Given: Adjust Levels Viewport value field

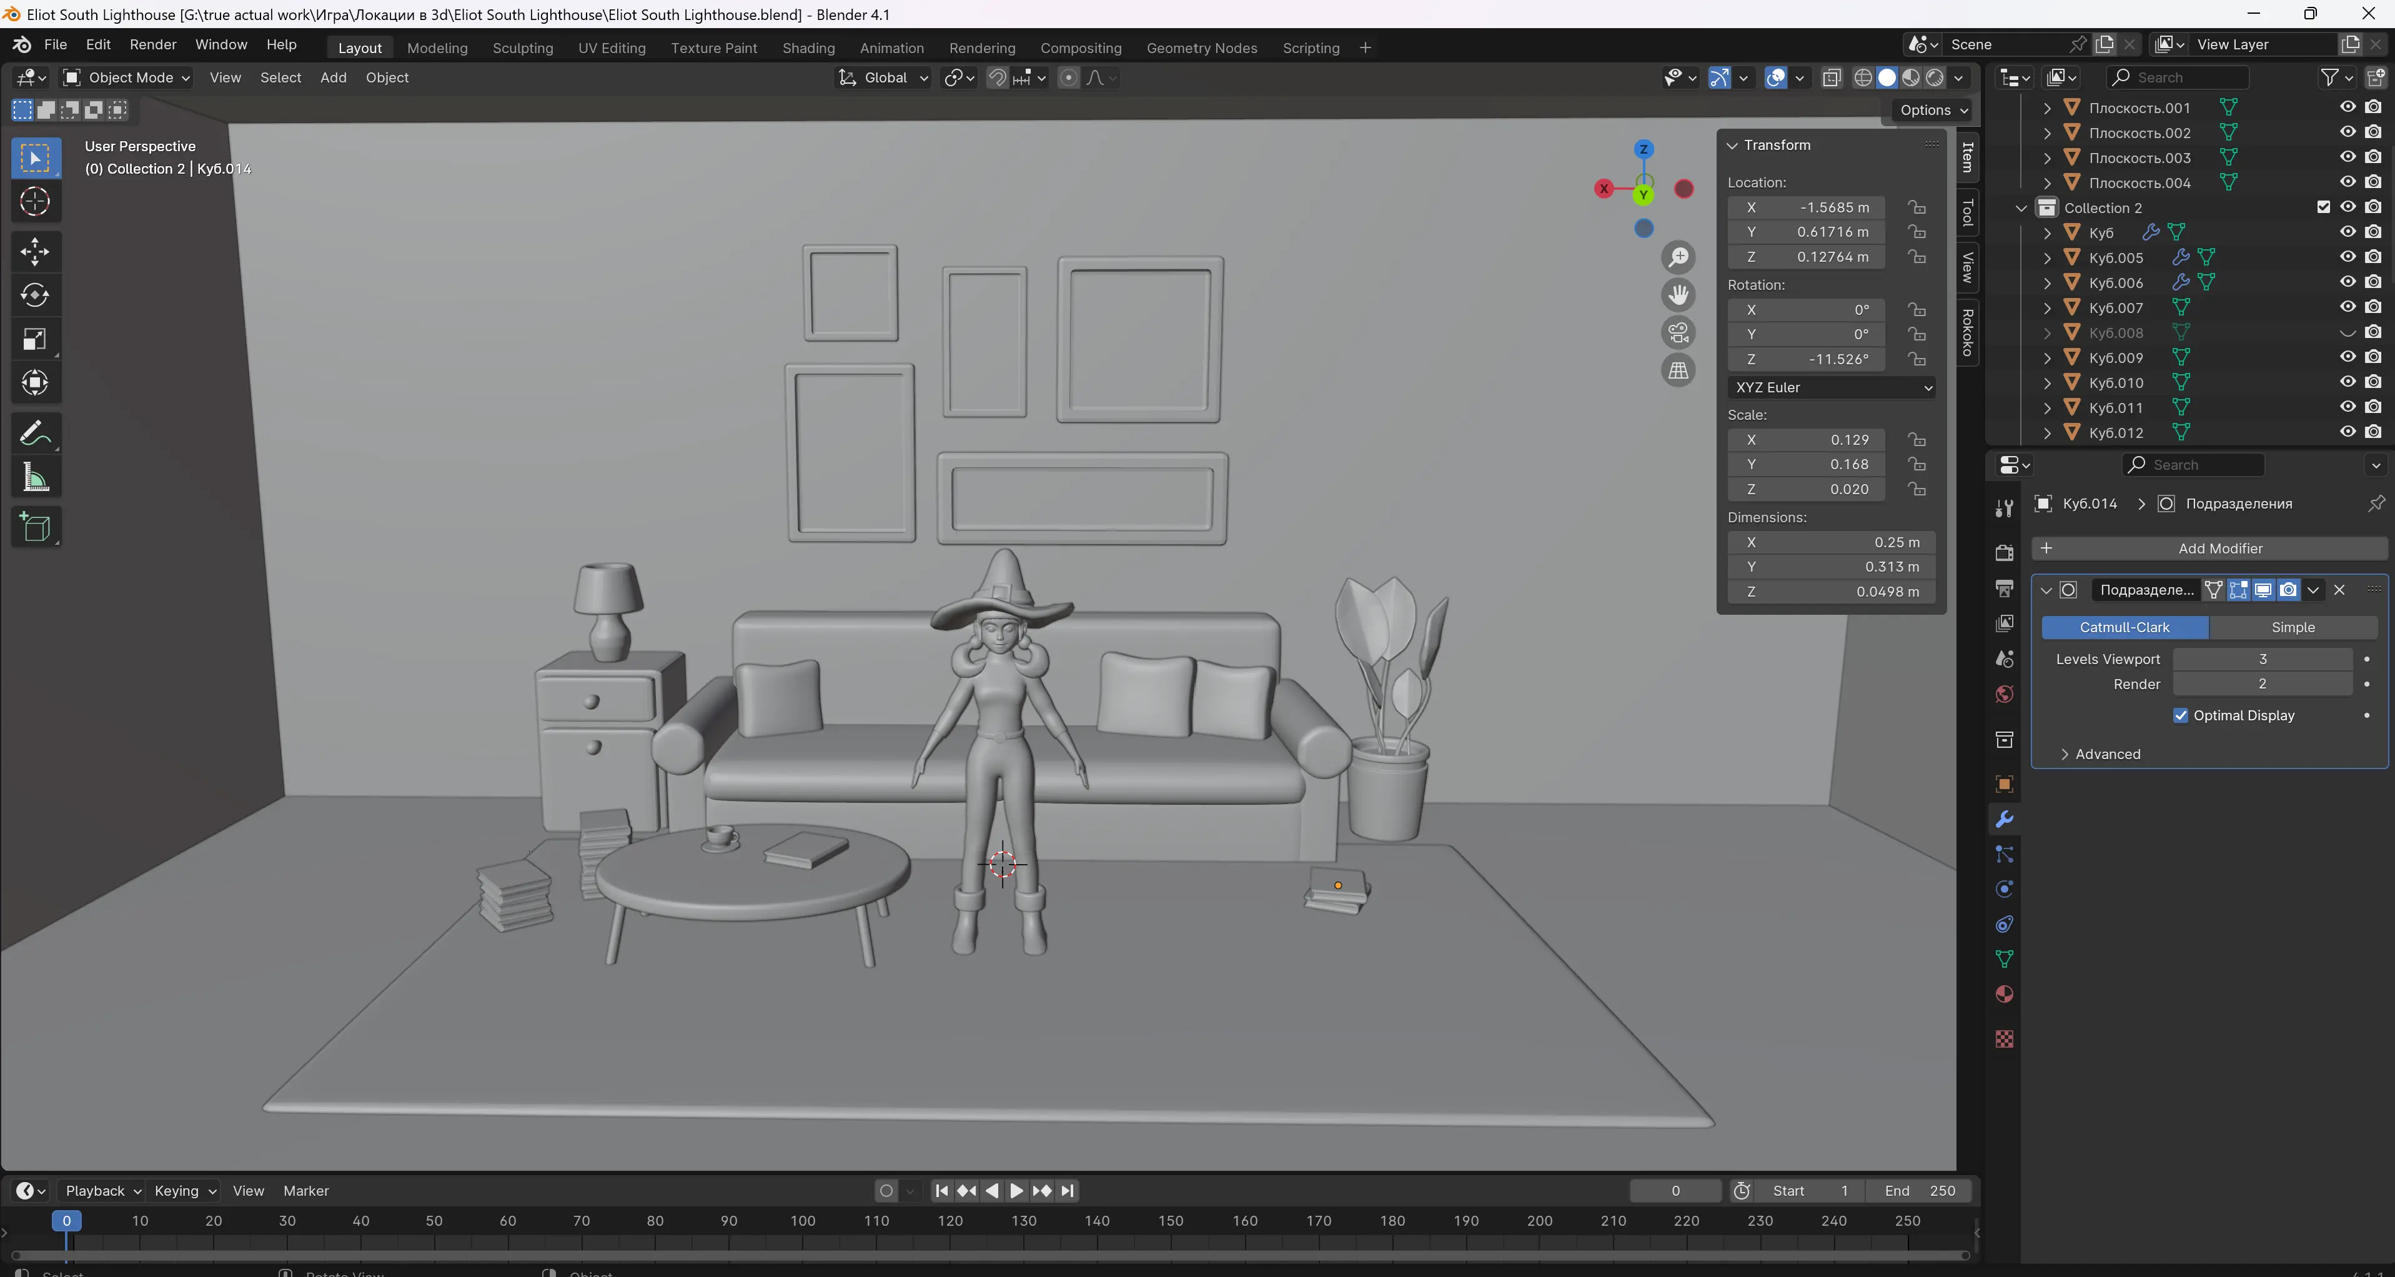Looking at the screenshot, I should [2262, 659].
